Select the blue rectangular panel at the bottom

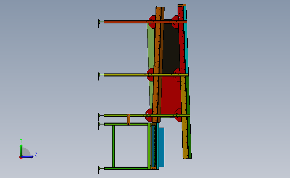[161, 147]
